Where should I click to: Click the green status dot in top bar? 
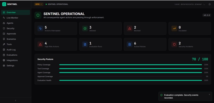(46, 4)
